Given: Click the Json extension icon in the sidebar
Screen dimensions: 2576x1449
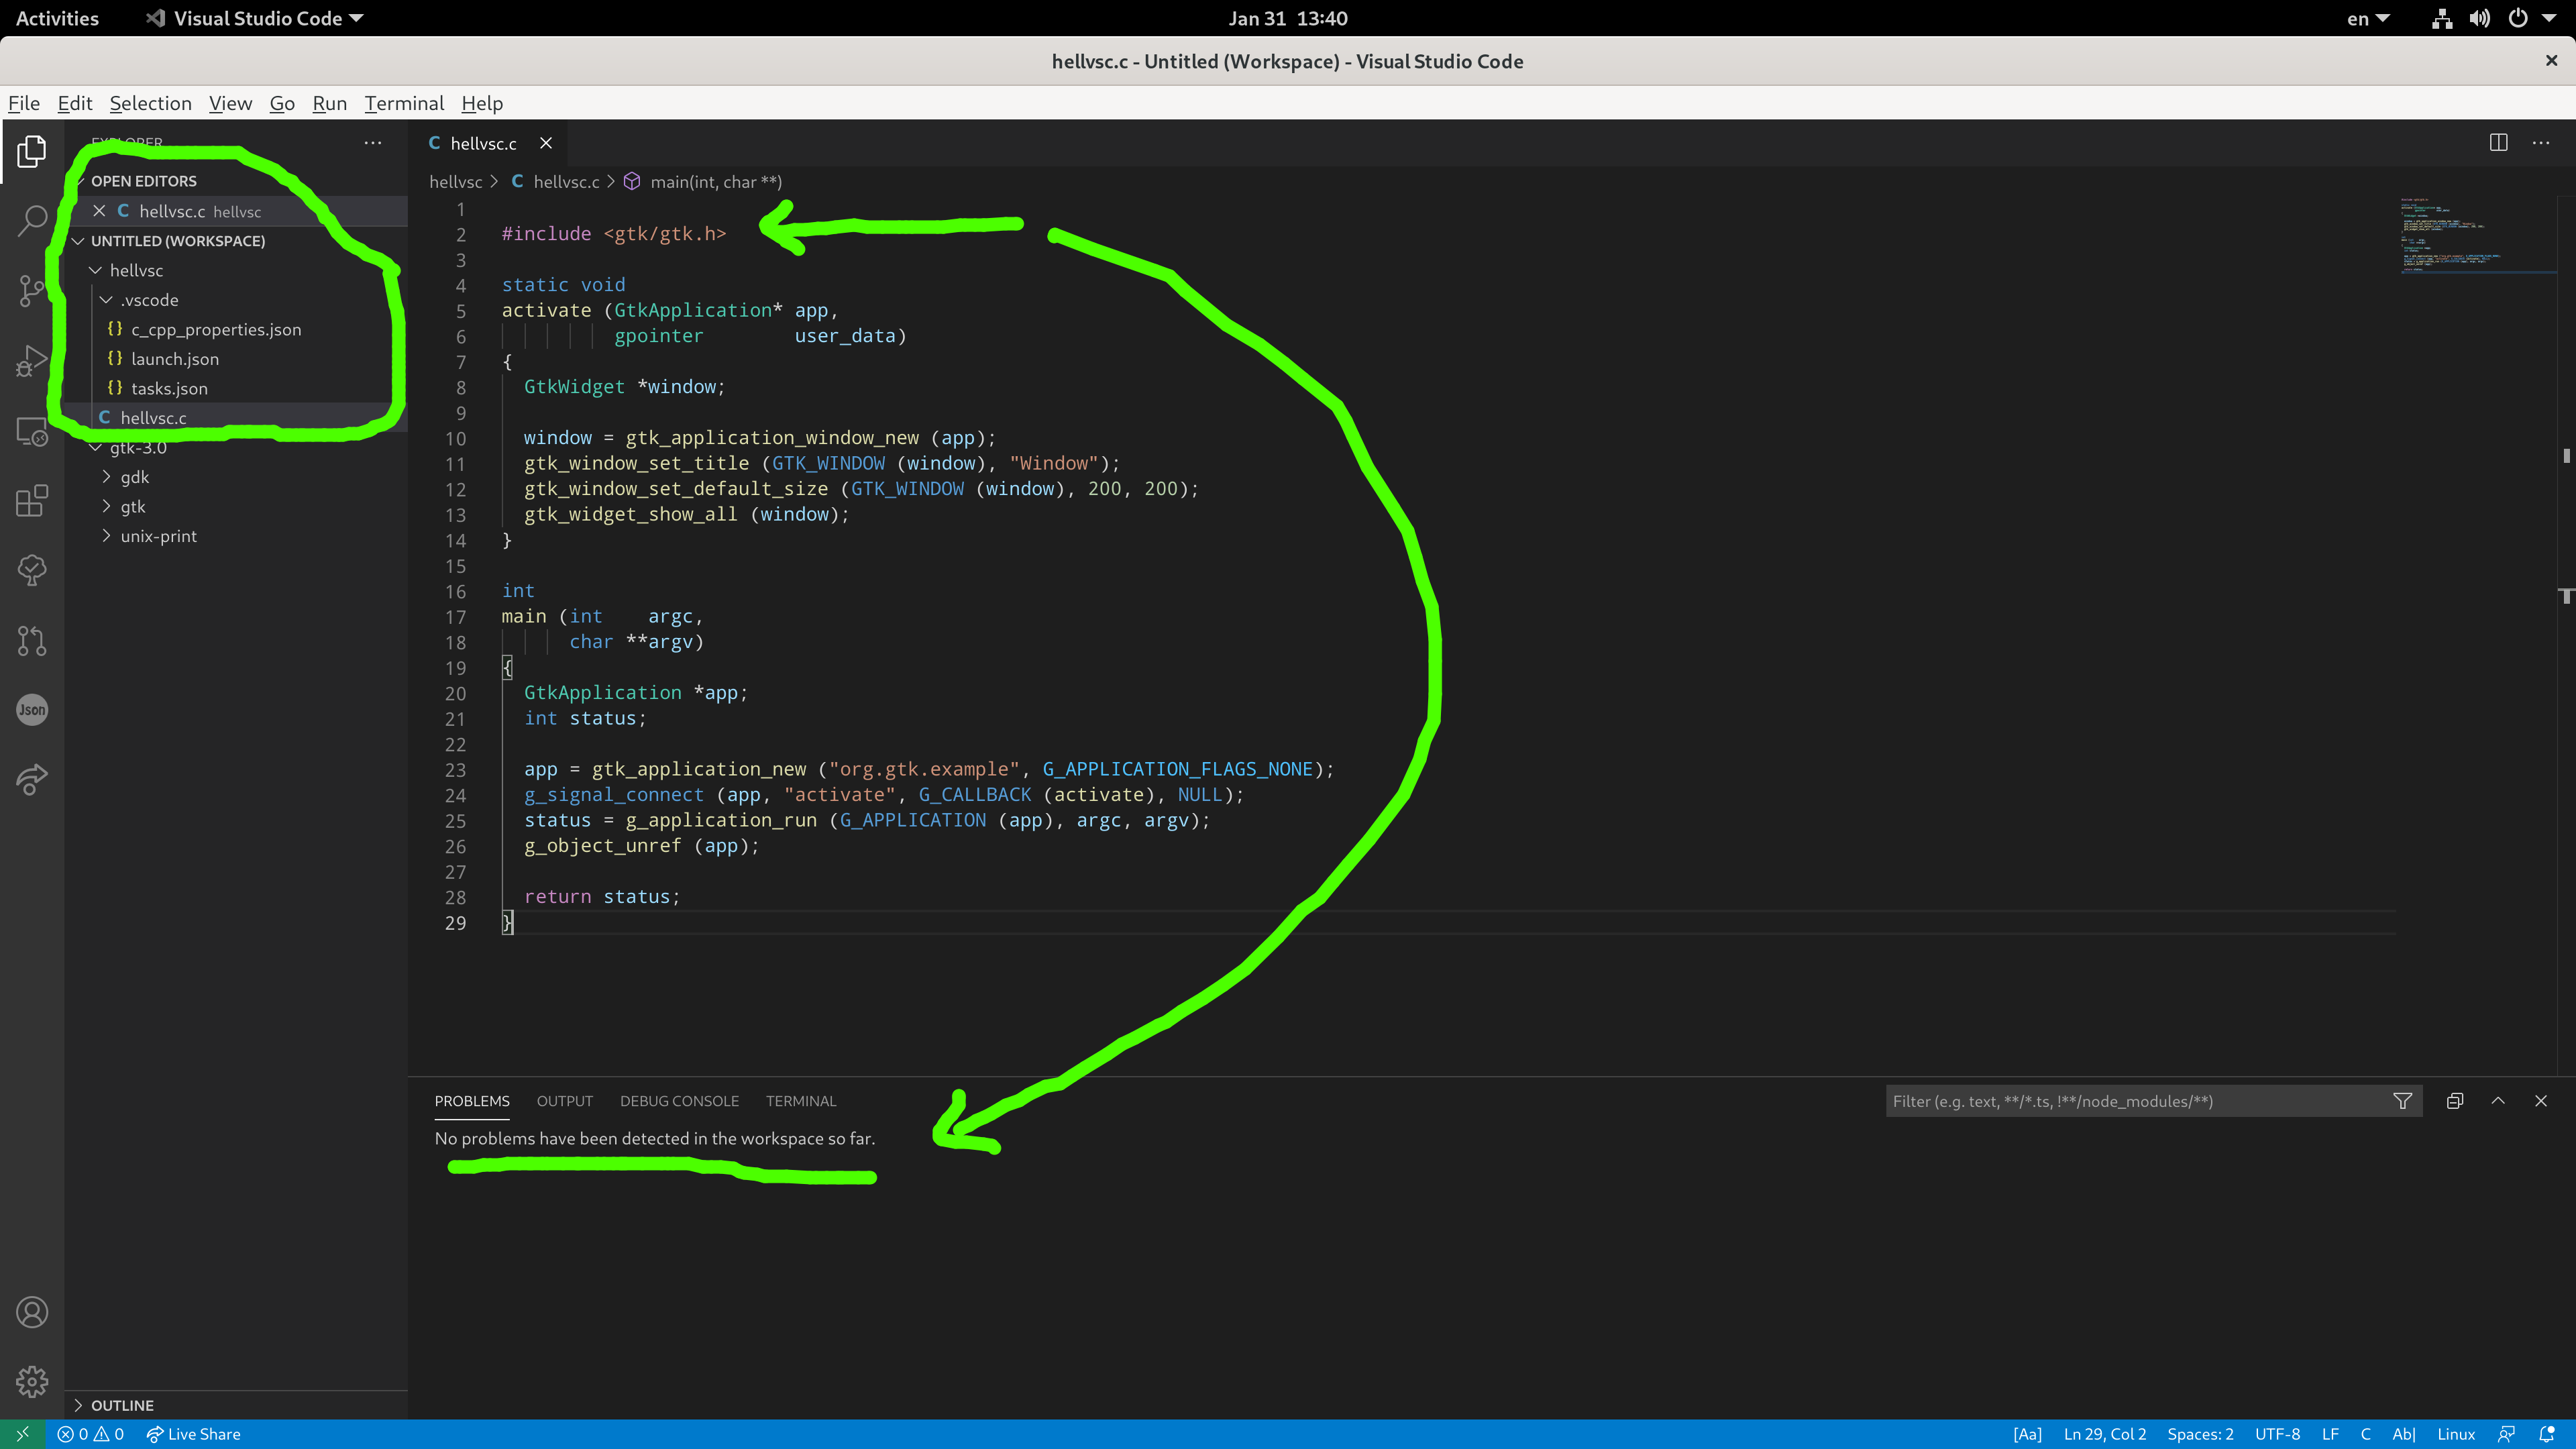Looking at the screenshot, I should tap(32, 709).
